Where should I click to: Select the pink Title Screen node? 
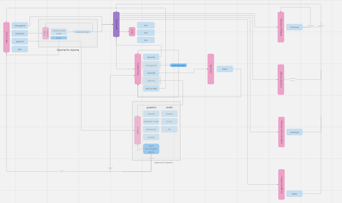click(7, 37)
